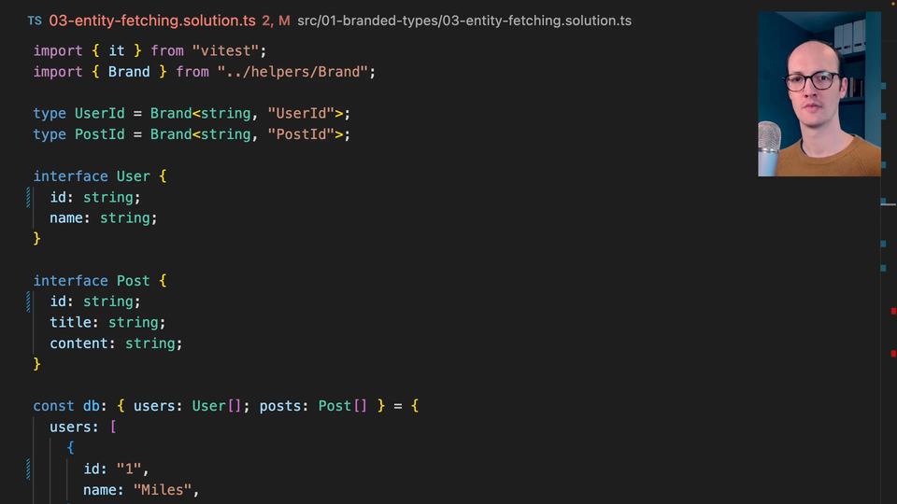Click the Post interface name declaration
The image size is (897, 504).
(133, 281)
